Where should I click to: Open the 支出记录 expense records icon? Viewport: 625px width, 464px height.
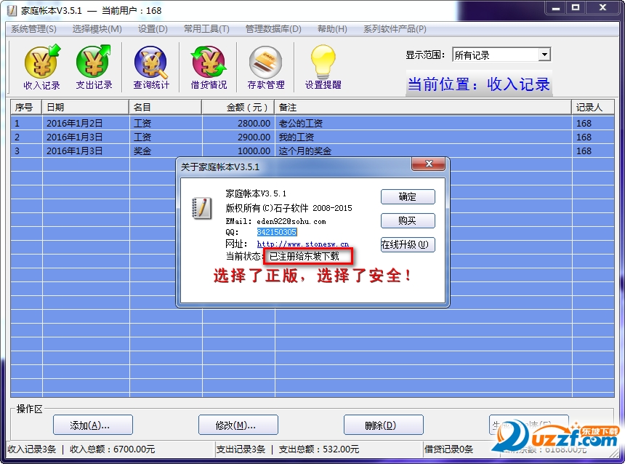(94, 68)
